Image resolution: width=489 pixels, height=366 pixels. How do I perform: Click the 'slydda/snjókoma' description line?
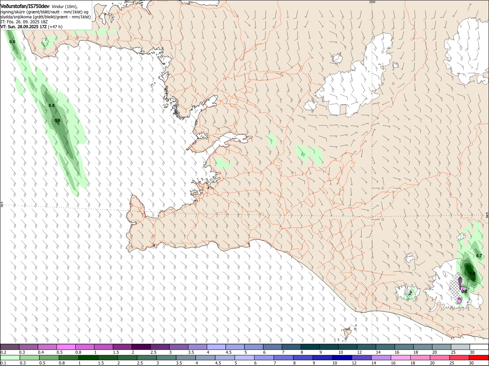[x=45, y=17]
